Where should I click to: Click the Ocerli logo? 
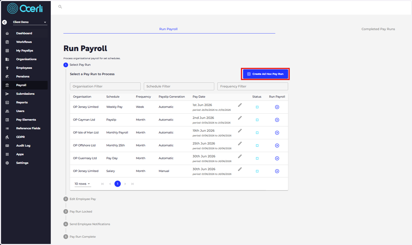tap(25, 8)
